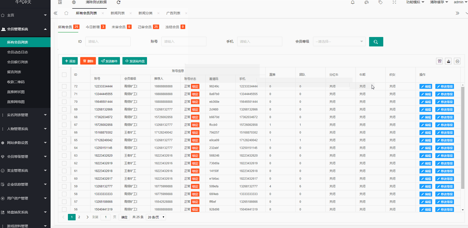Click the export icon above table

point(448,61)
